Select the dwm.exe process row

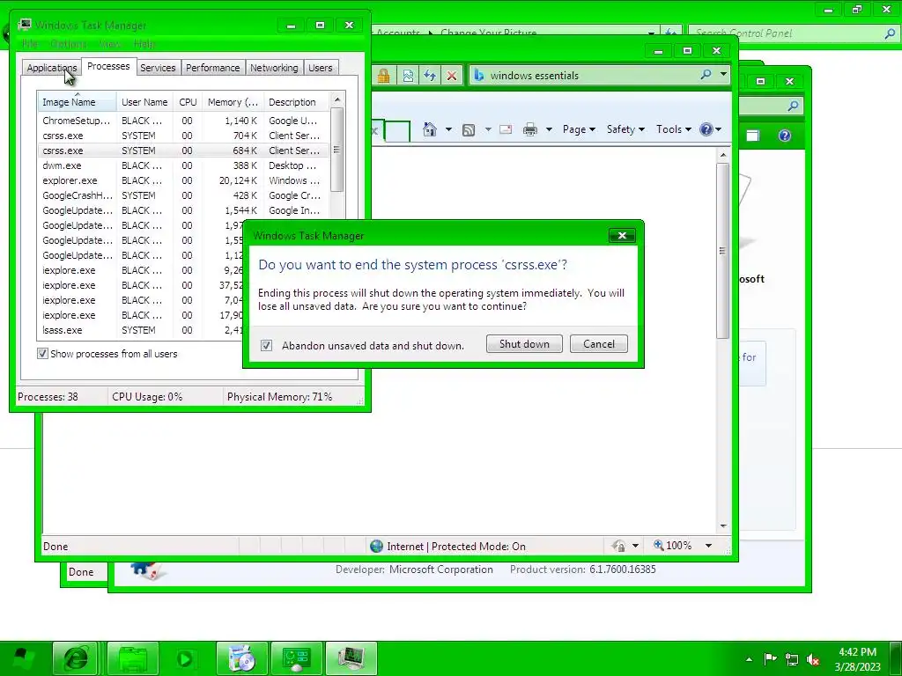coord(183,165)
